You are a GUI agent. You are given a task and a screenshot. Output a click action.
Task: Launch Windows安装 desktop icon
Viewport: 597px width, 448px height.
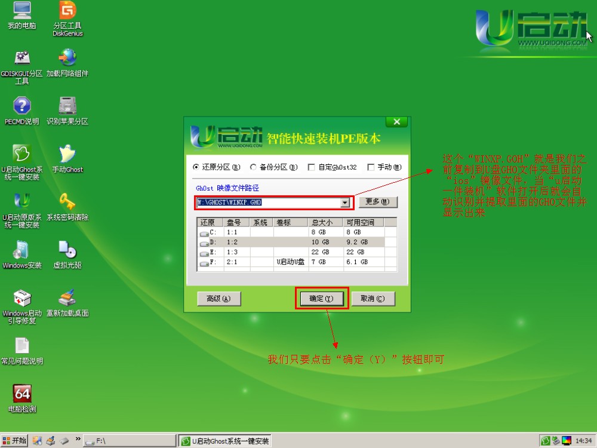pos(21,255)
